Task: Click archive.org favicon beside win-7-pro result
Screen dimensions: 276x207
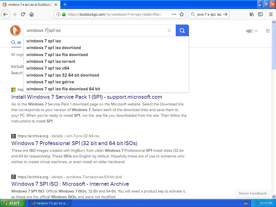Action: [13, 136]
